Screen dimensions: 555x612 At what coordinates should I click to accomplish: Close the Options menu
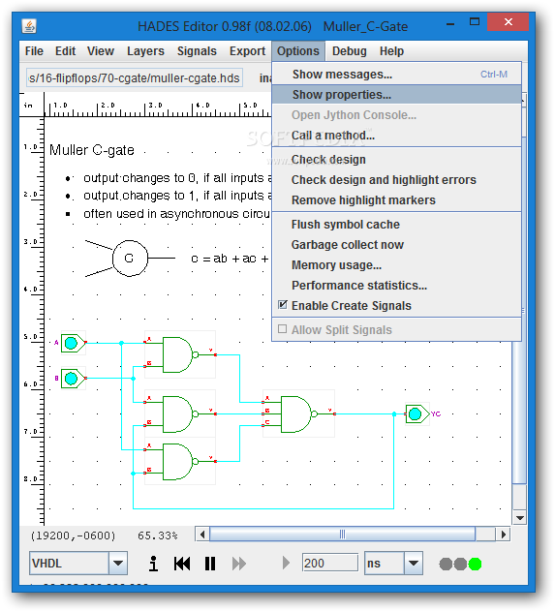[298, 51]
